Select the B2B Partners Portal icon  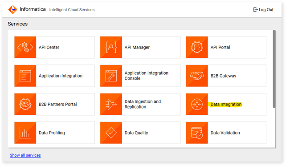coord(25,104)
